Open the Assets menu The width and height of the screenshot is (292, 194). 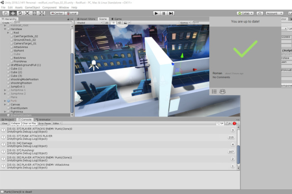(x=19, y=7)
